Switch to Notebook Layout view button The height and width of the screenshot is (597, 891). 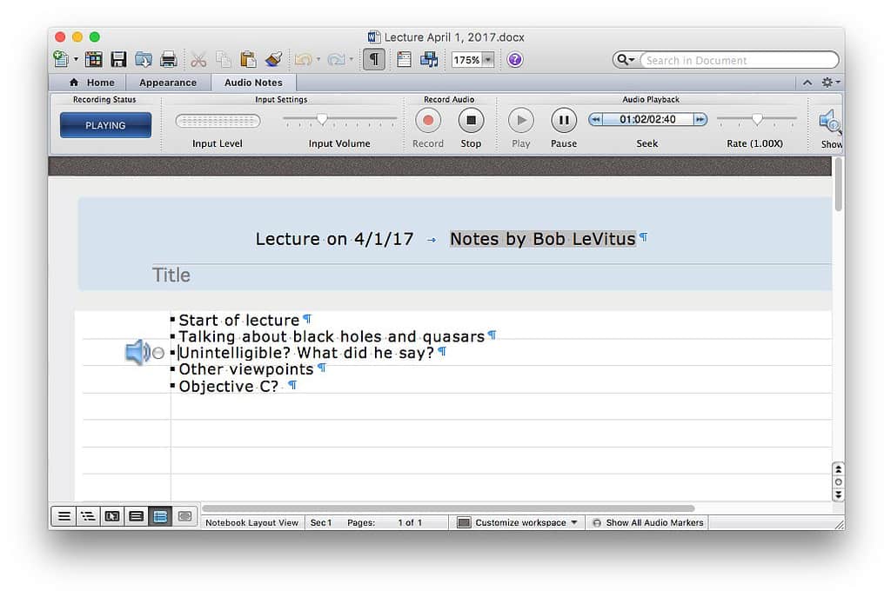[160, 516]
